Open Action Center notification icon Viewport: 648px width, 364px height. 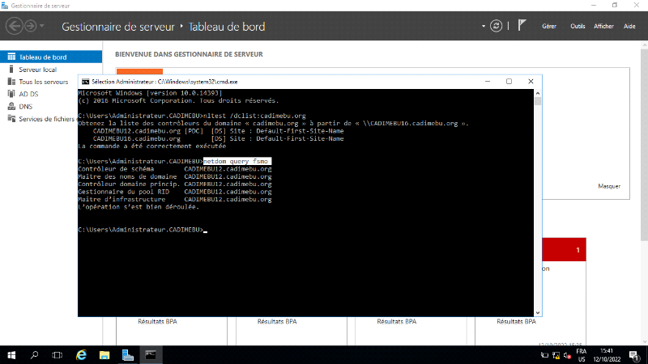click(633, 355)
